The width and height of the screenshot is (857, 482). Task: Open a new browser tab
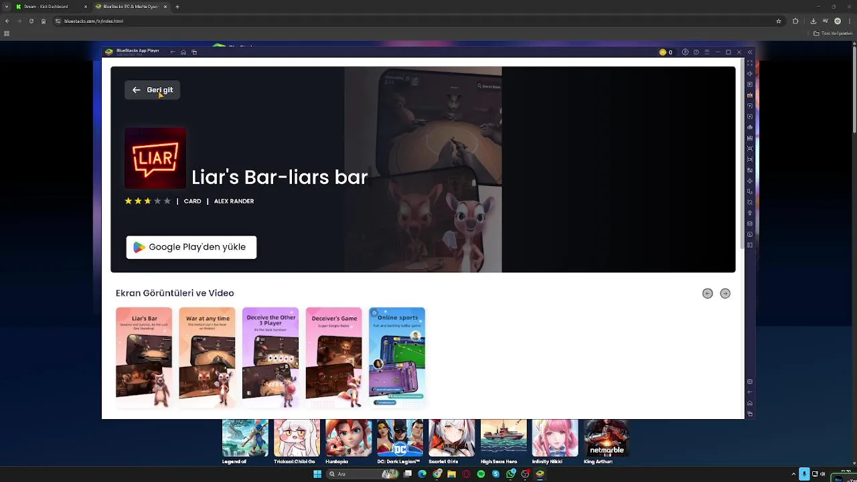pyautogui.click(x=177, y=7)
